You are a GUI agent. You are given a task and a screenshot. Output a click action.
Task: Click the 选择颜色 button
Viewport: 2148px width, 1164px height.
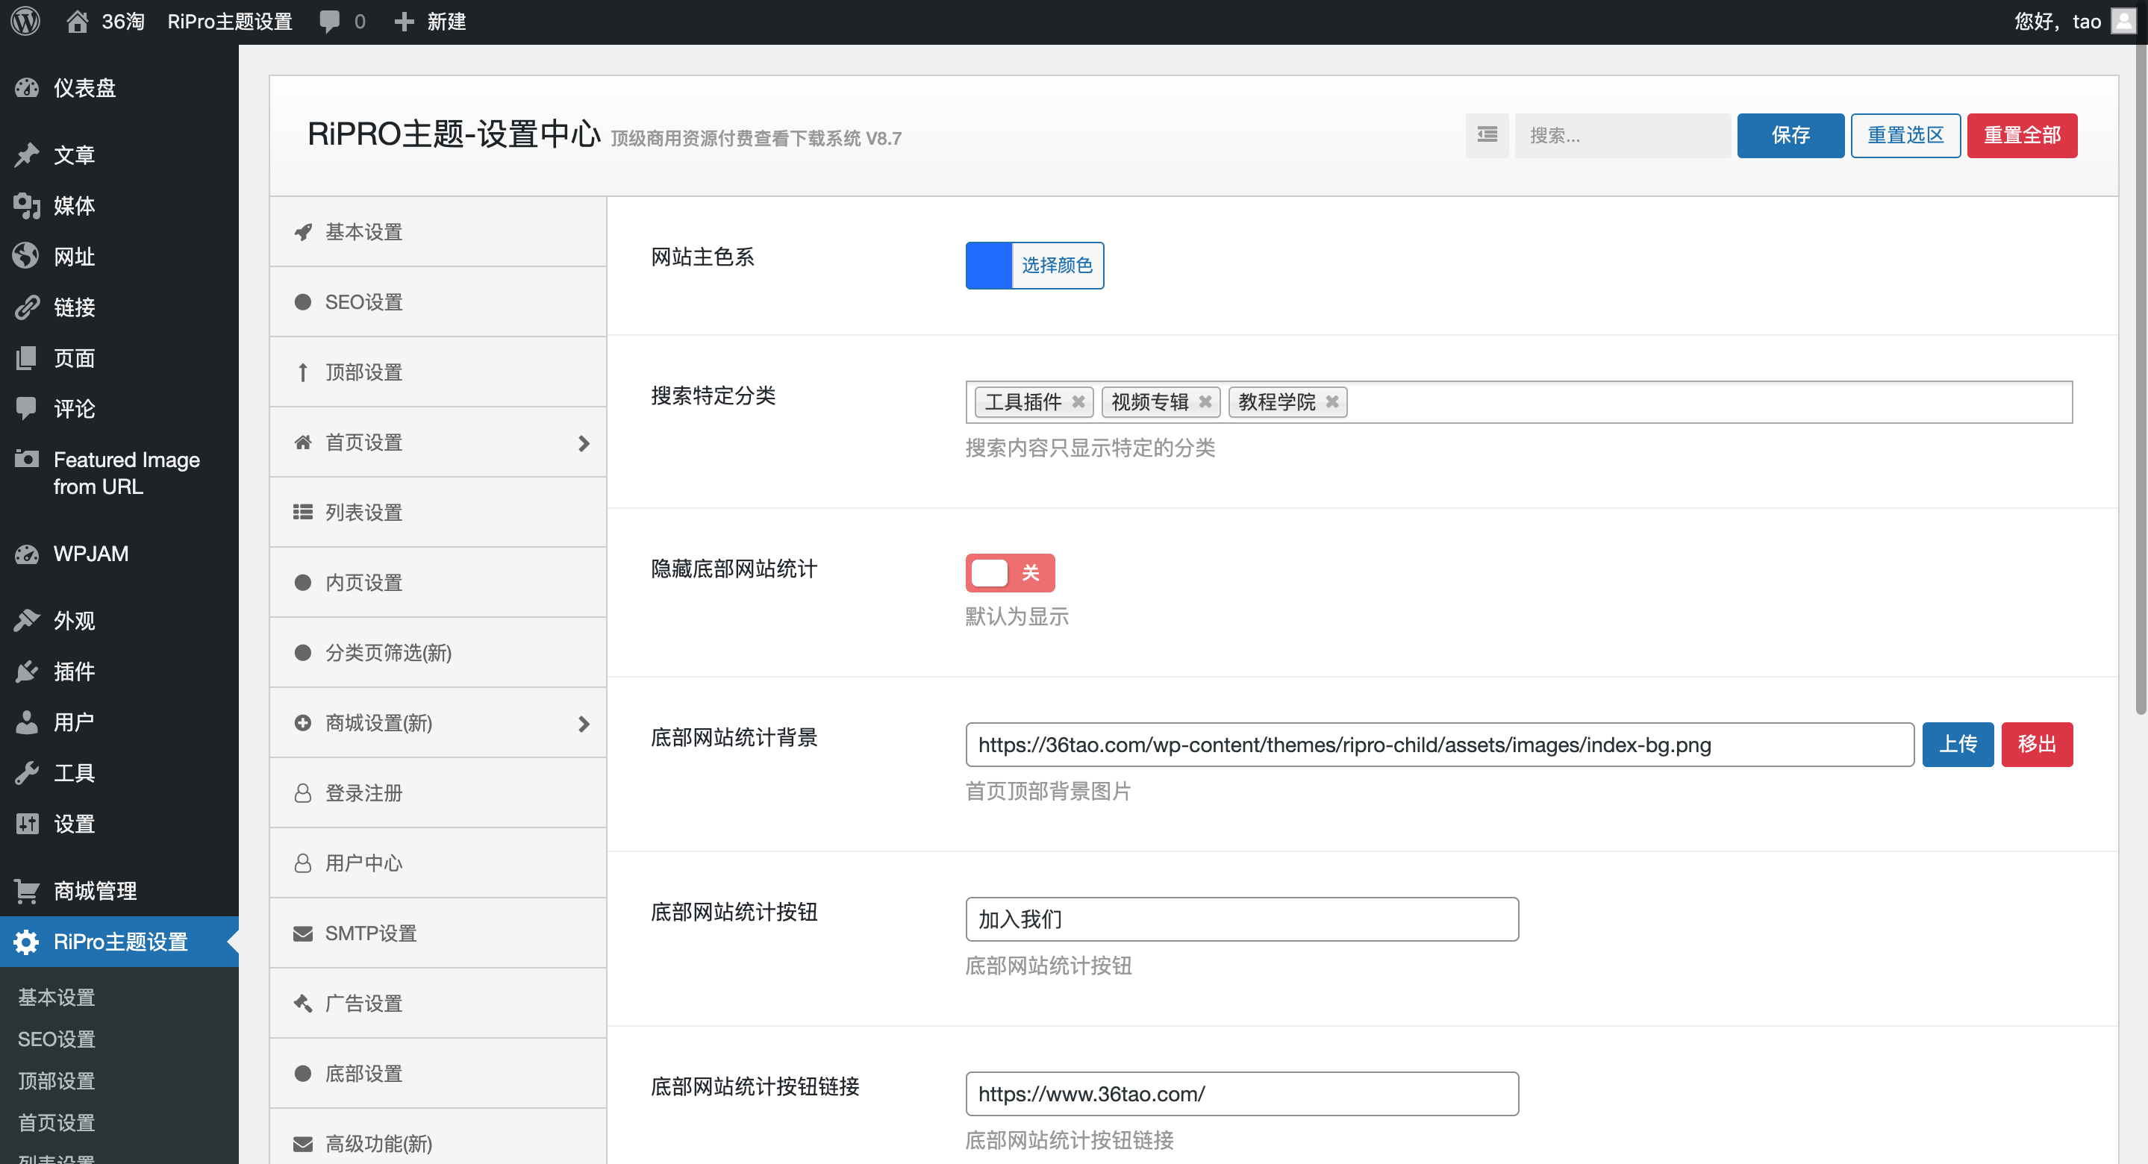[x=1058, y=265]
